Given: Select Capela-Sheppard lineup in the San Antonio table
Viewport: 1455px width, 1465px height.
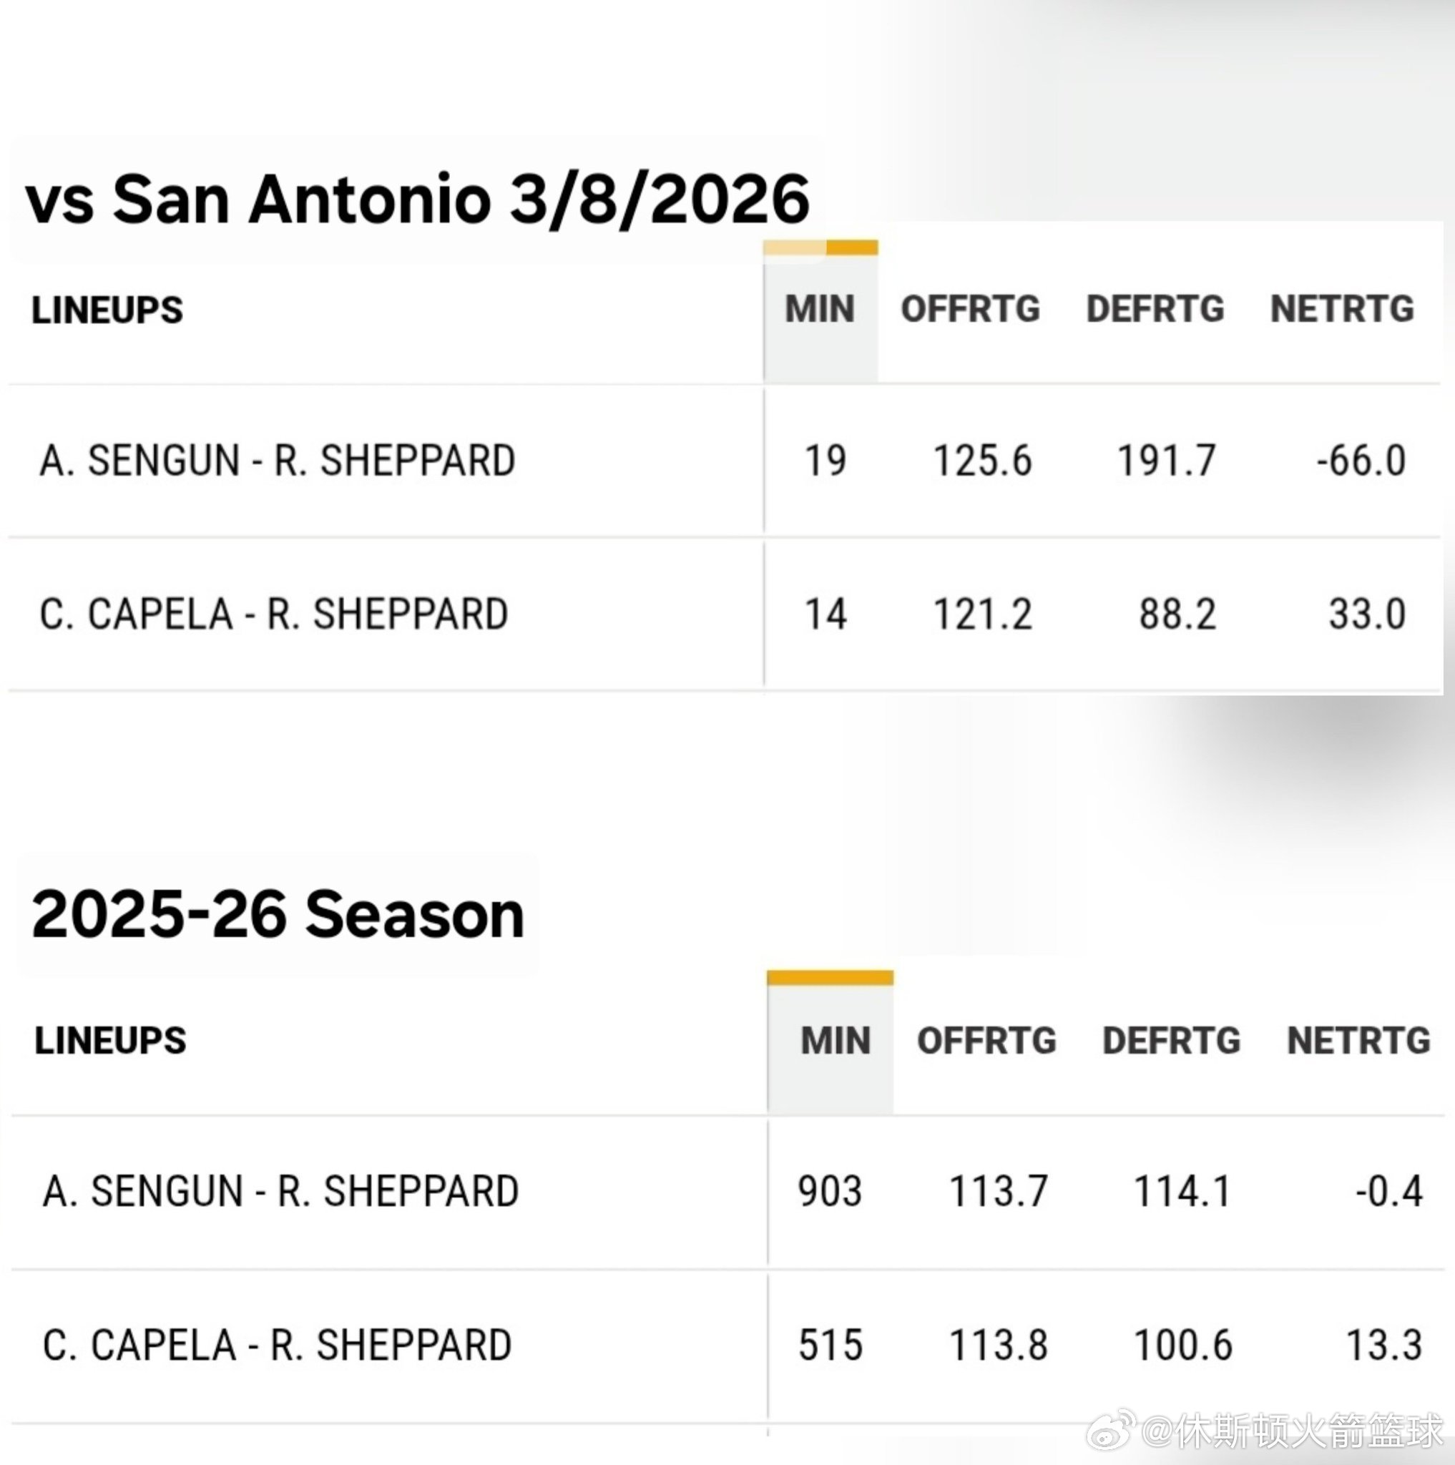Looking at the screenshot, I should pyautogui.click(x=274, y=614).
